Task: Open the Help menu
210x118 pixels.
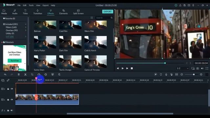Action: click(x=53, y=5)
